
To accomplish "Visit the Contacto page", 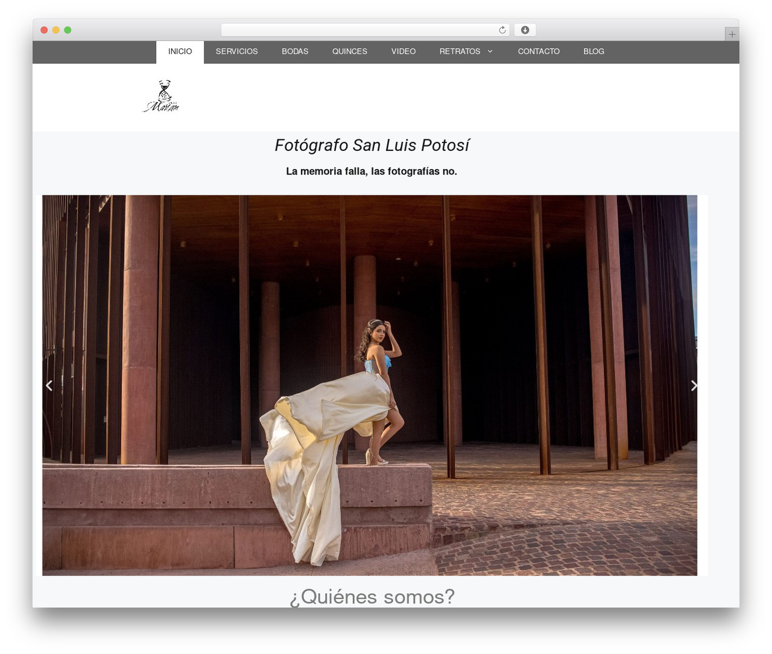I will coord(539,52).
